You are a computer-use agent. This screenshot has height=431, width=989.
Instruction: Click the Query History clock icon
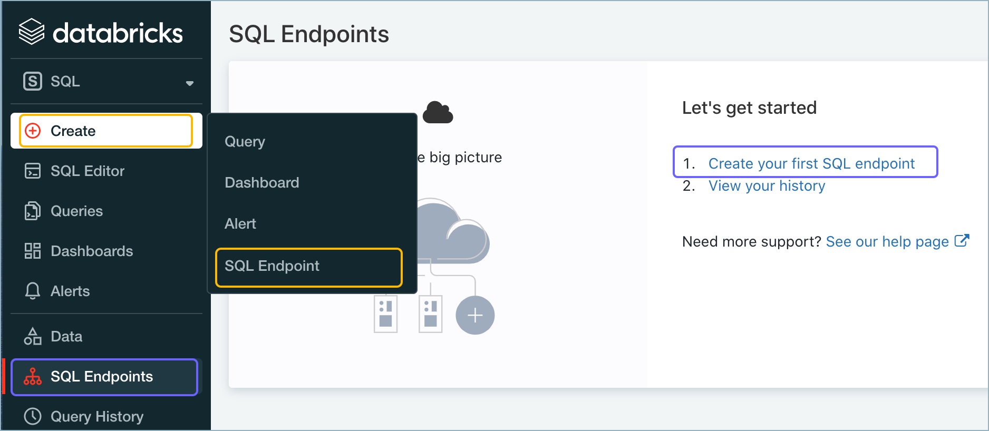pos(33,416)
